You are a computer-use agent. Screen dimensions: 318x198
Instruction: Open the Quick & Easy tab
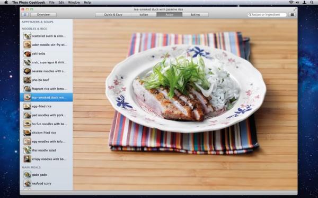(x=113, y=15)
